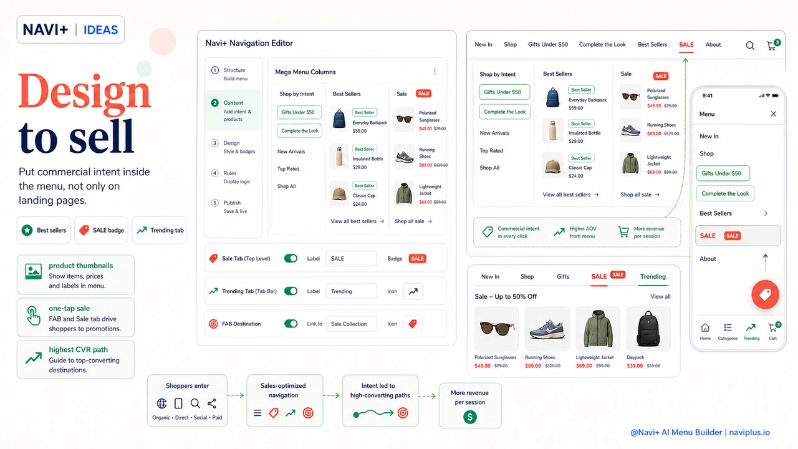The image size is (798, 449).
Task: Click the share Social icon in Shoppers enter
Action: click(212, 403)
